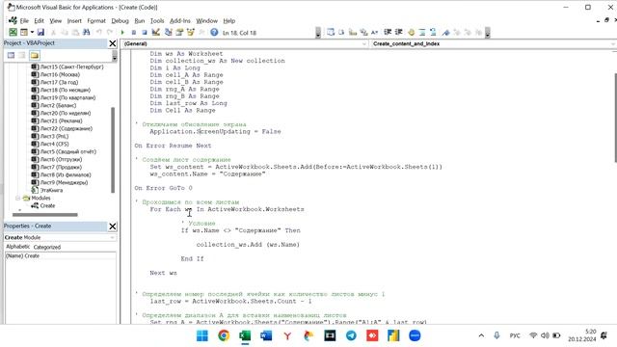Viewport: 617px width, 347px height.
Task: Click the Indent icon in Edit toolbar
Action: click(x=388, y=32)
